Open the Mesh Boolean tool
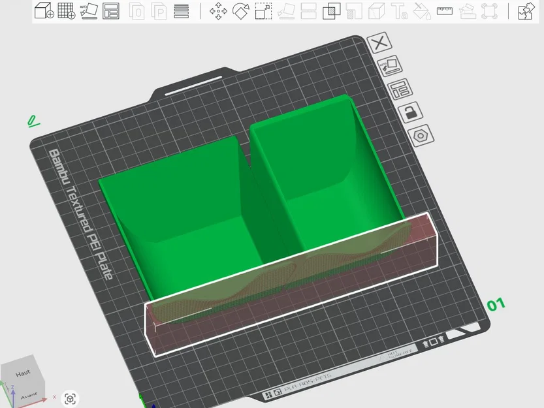The width and height of the screenshot is (544, 408). pos(332,10)
